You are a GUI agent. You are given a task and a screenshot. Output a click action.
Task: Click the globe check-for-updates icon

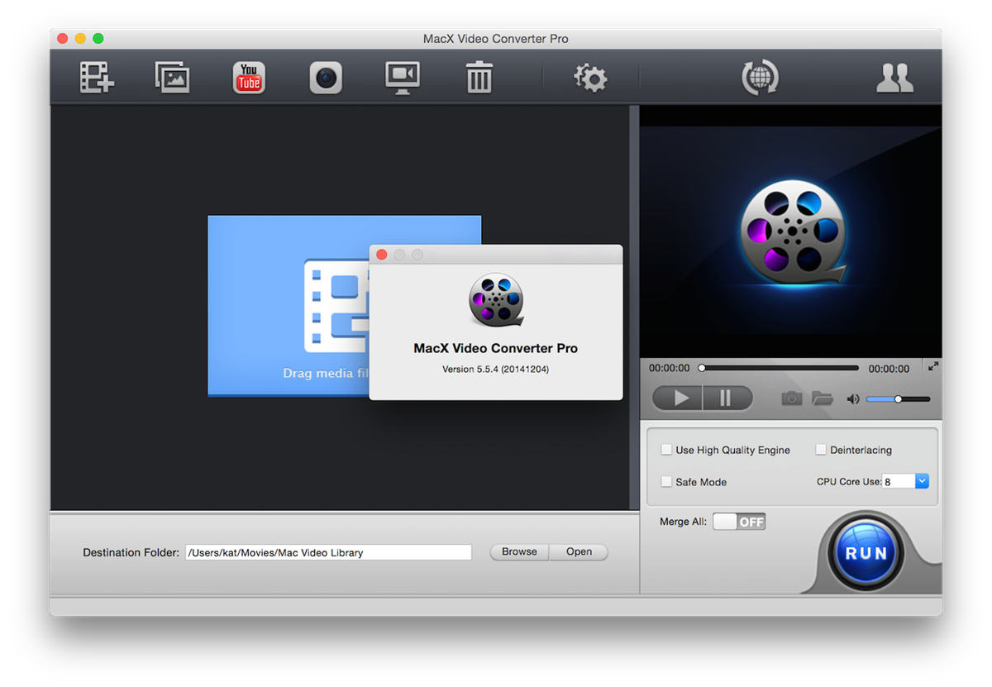point(760,78)
